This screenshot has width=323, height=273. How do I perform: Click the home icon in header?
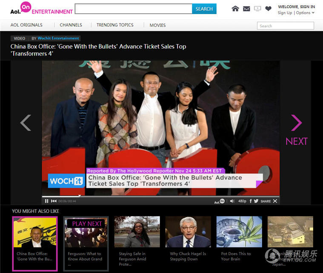pyautogui.click(x=235, y=9)
